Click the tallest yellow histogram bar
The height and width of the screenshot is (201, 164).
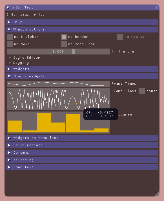click(44, 123)
